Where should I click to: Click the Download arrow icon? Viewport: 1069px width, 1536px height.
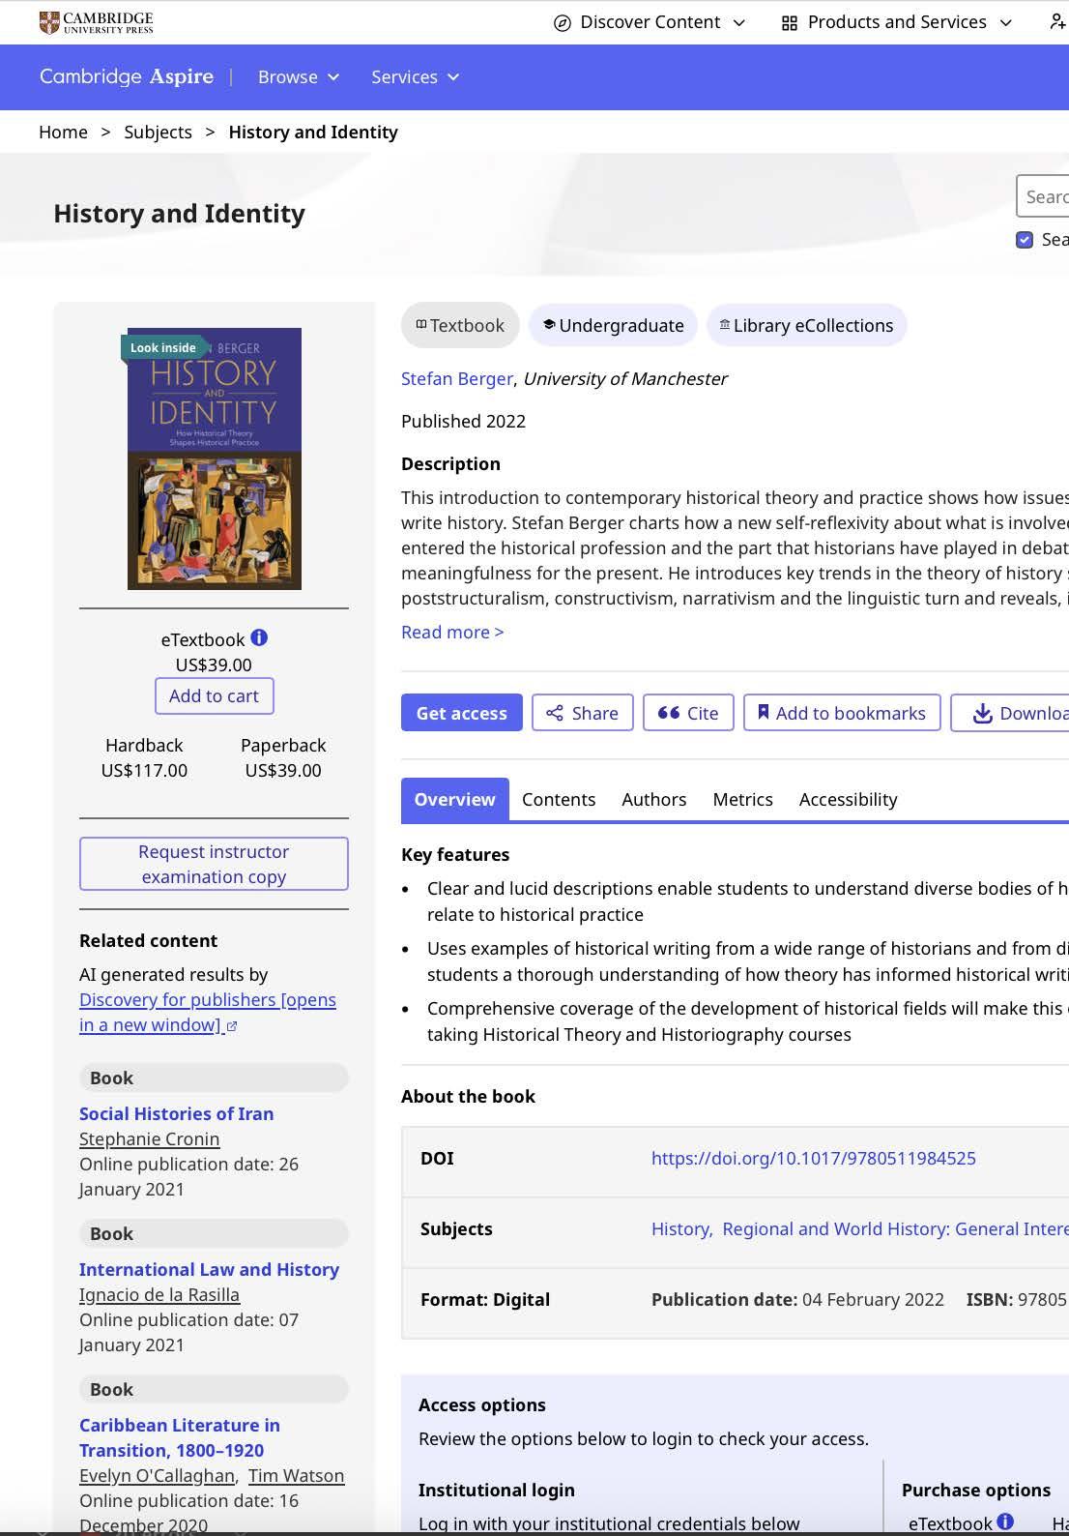(x=982, y=713)
